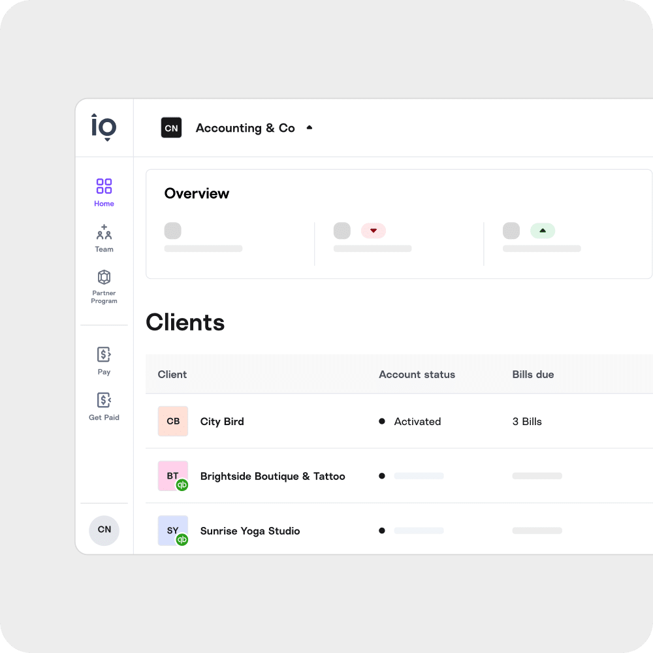
Task: Click the Brightside Boutique BT avatar
Action: 173,475
